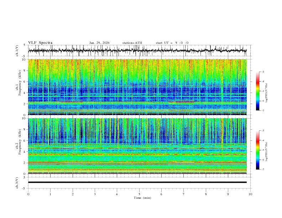Click the 10 minute tick label on time axis
The width and height of the screenshot is (282, 218).
click(250, 194)
